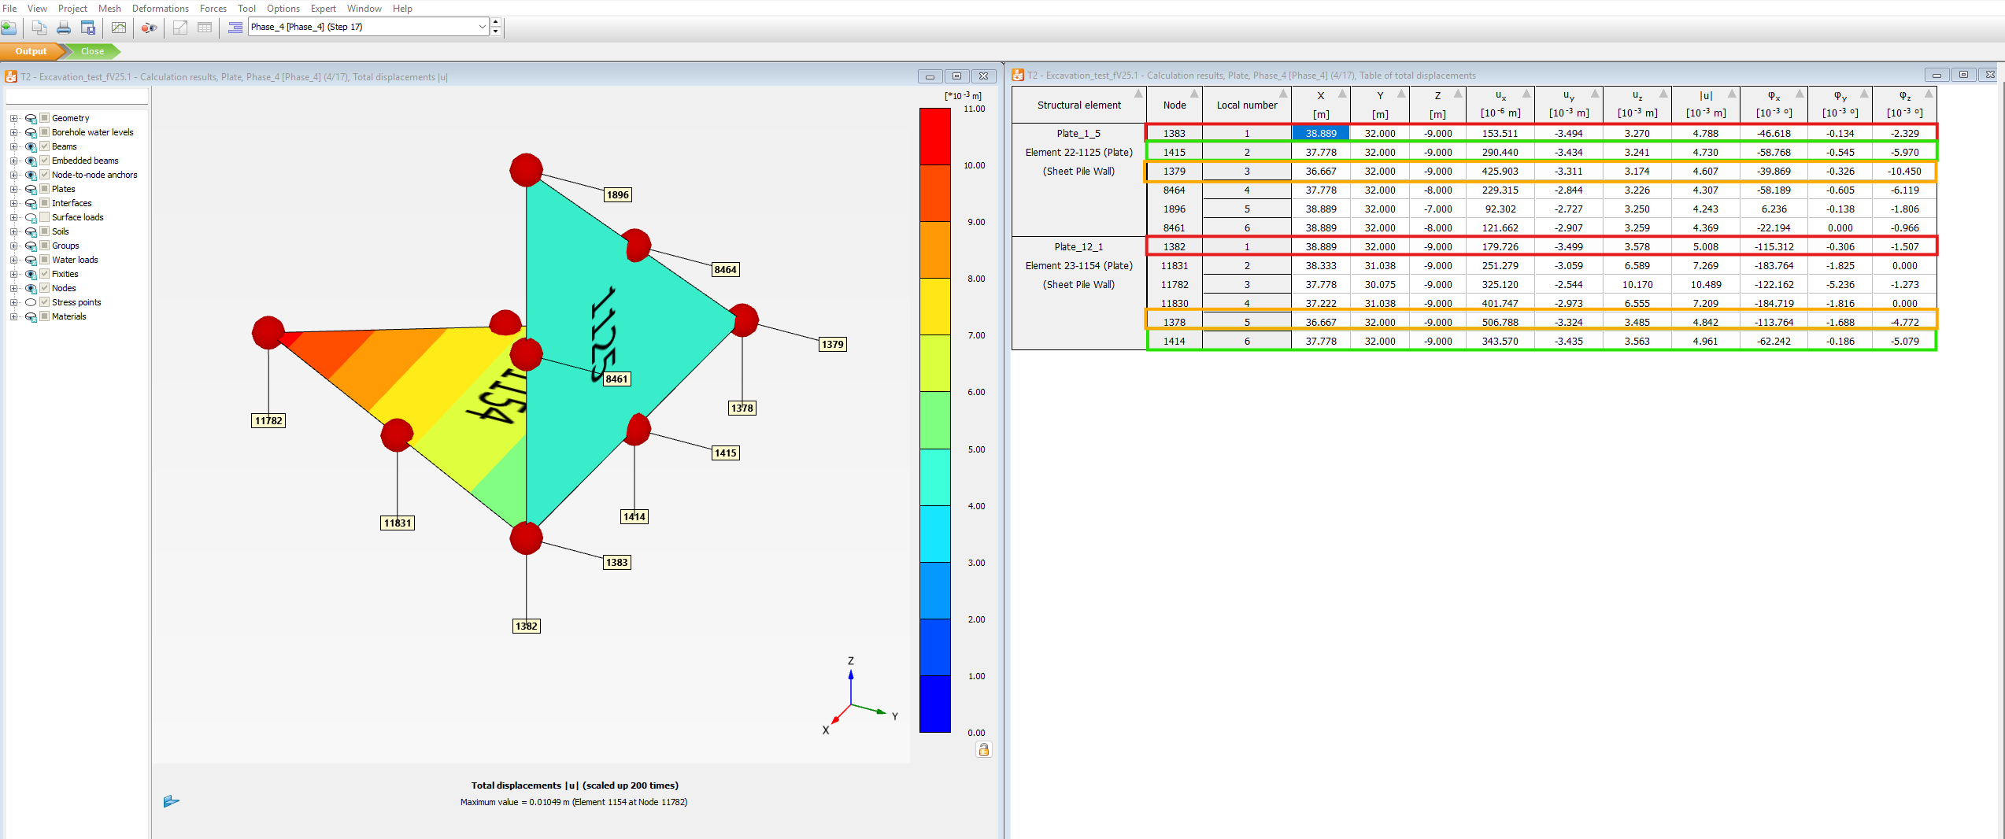This screenshot has height=839, width=2005.
Task: Toggle the Fixities checkbox
Action: click(45, 274)
